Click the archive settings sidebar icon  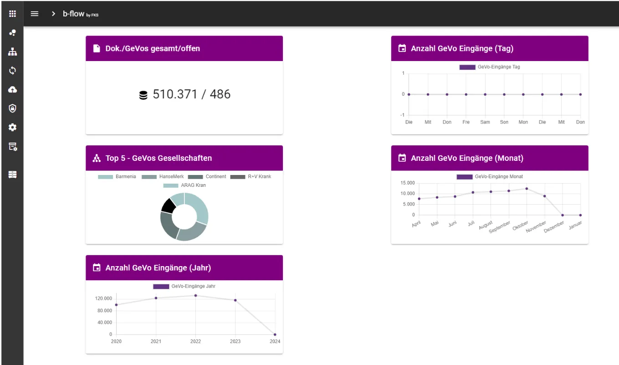click(x=12, y=147)
